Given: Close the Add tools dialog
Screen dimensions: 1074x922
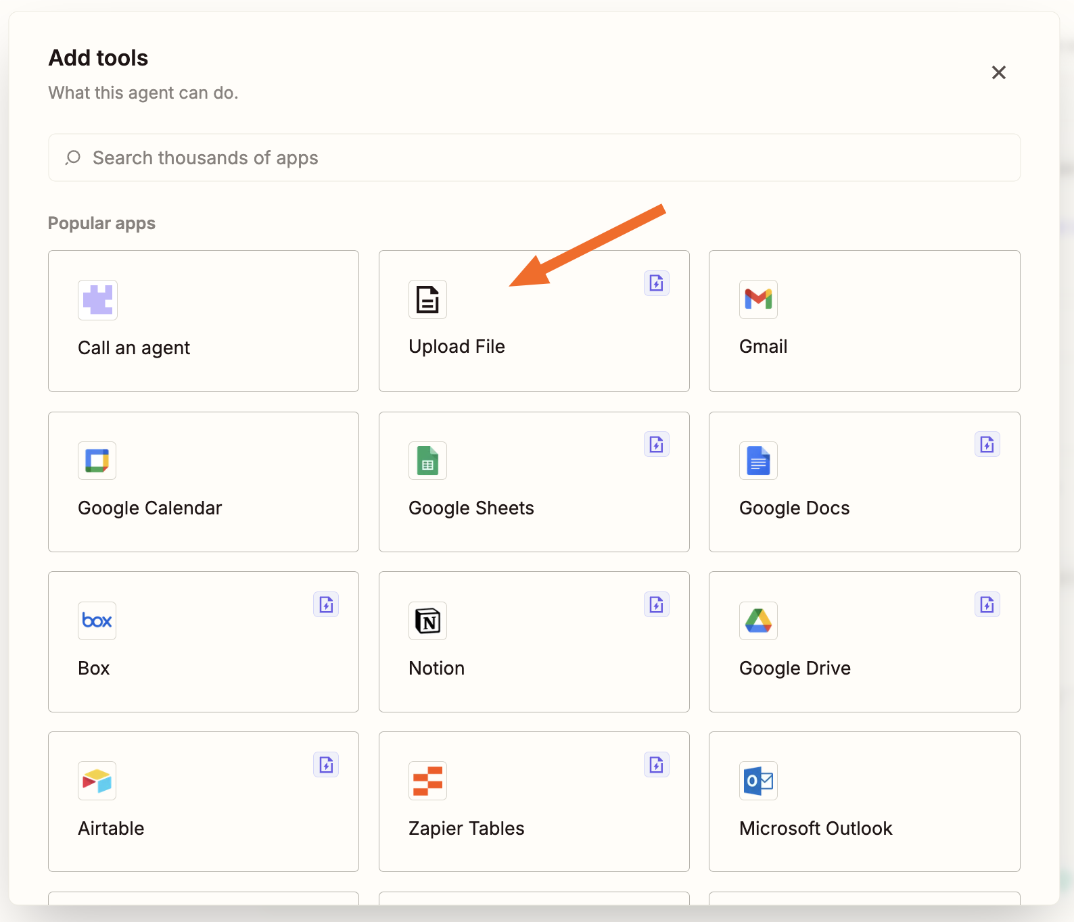Looking at the screenshot, I should (x=999, y=72).
